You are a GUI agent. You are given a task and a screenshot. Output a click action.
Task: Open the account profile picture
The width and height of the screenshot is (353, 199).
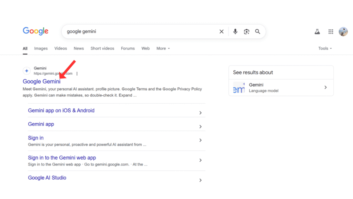click(343, 31)
